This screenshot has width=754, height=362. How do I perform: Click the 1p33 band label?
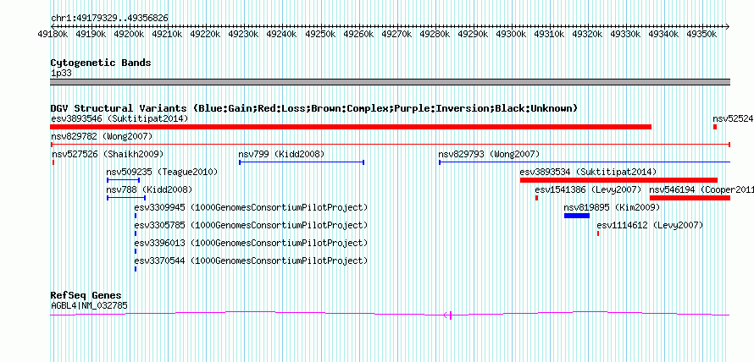(62, 73)
